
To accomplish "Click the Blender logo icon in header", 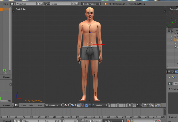I will click(x=106, y=4).
